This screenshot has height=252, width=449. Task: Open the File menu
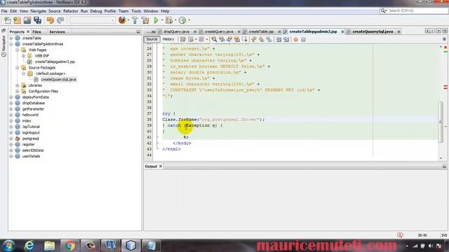[x=4, y=11]
